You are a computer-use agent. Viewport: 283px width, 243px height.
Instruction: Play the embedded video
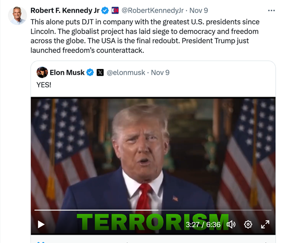coord(41,225)
